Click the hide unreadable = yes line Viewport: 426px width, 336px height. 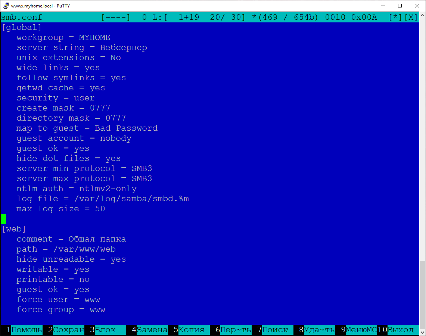point(71,259)
